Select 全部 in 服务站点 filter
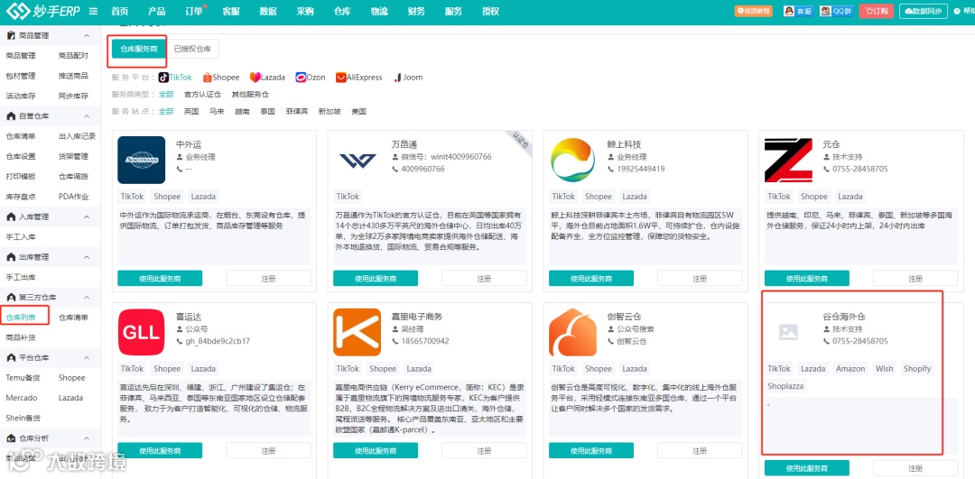 pos(166,111)
